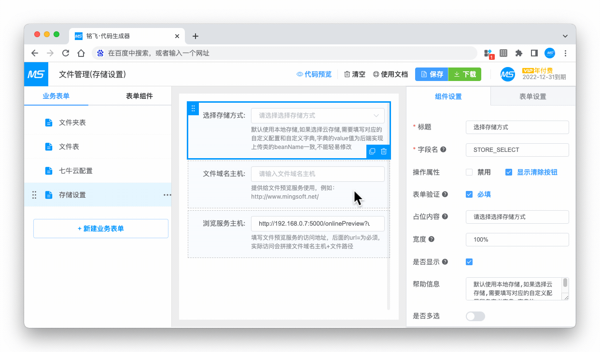600x352 pixels.
Task: Click the 文件域名主机 input field
Action: 318,174
